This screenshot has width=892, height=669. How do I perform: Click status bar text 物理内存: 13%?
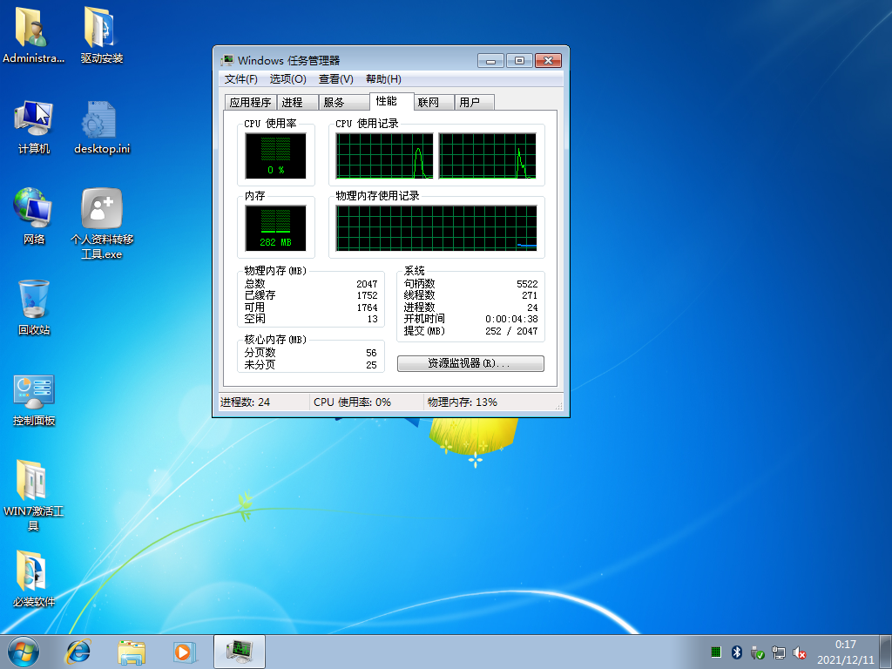(x=463, y=402)
